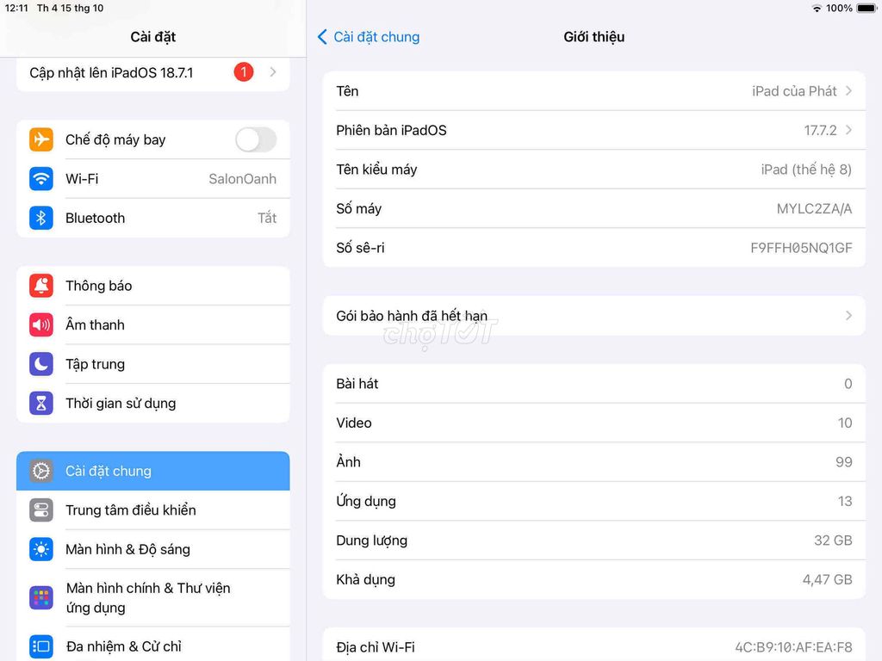
Task: Go back to Cài đặt chung
Action: tap(369, 37)
